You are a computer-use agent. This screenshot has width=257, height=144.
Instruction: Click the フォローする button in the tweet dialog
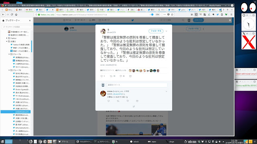tap(156, 31)
